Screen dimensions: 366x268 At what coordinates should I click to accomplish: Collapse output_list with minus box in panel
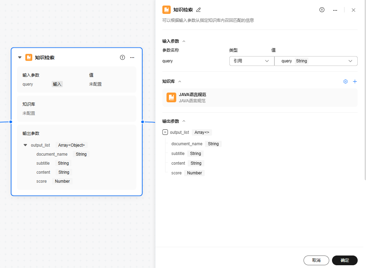[x=165, y=132]
